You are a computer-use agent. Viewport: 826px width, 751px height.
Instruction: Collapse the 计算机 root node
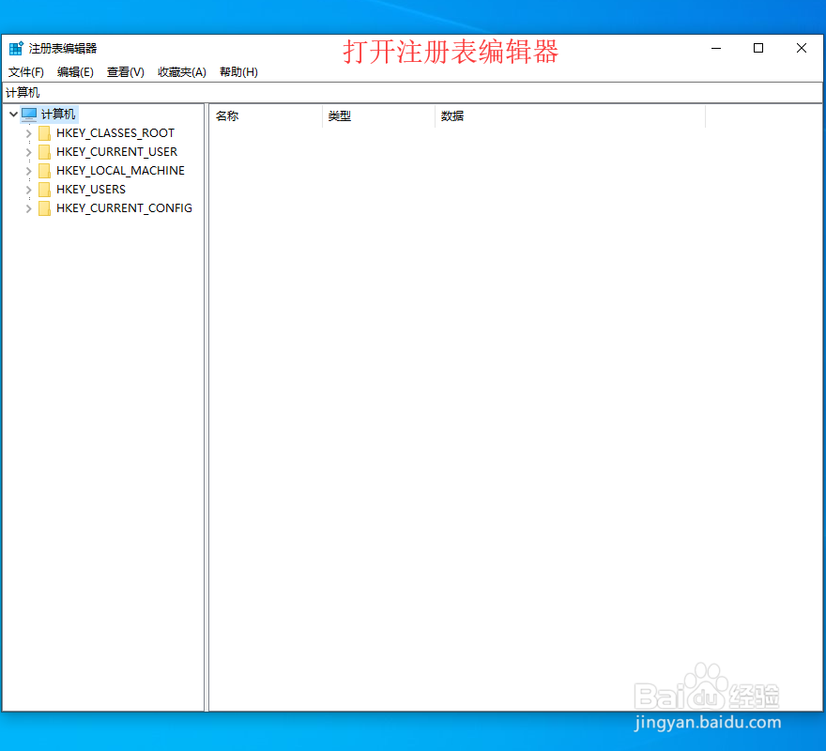(14, 114)
